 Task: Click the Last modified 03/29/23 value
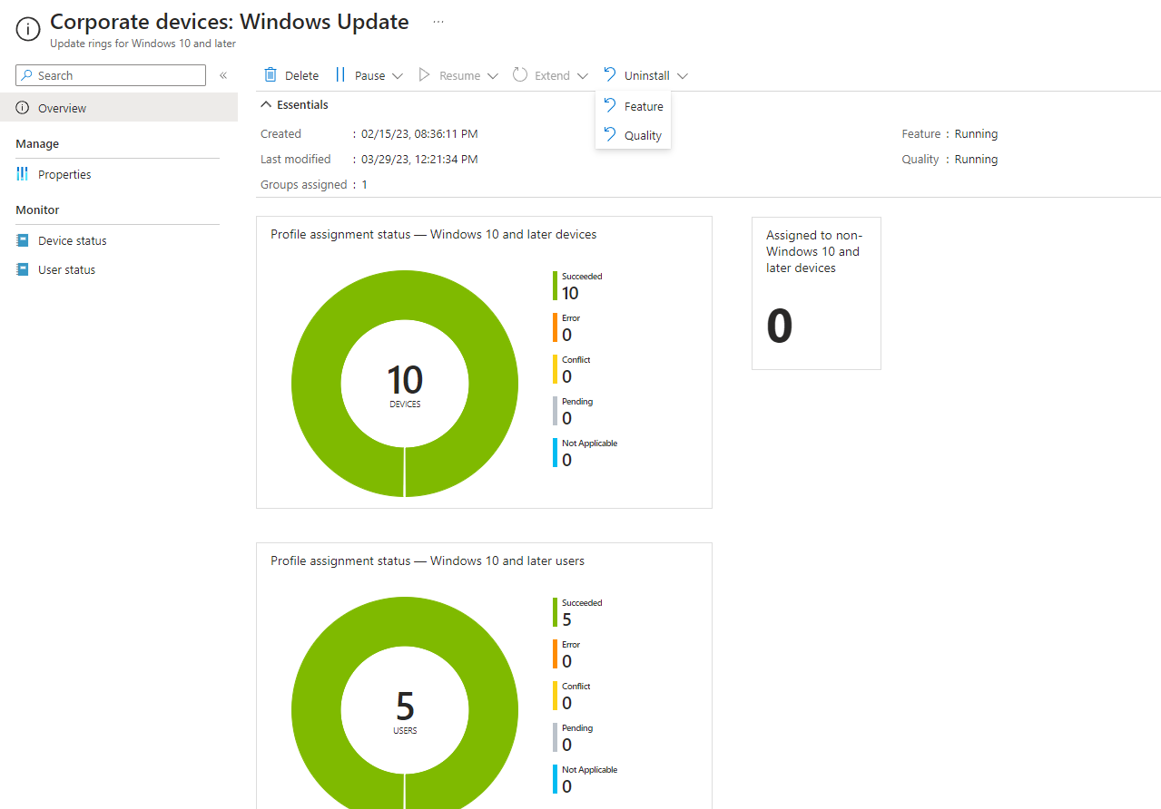tap(419, 159)
